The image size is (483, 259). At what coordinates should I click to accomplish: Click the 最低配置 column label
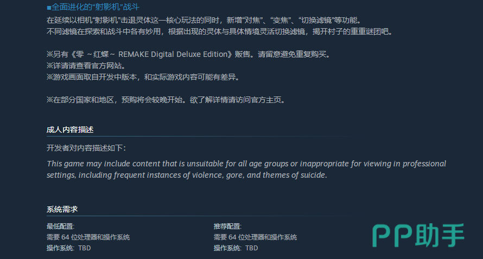[x=60, y=226]
